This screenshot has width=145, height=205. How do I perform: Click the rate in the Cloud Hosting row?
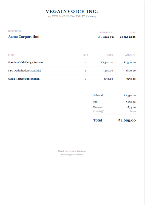[x=108, y=79]
